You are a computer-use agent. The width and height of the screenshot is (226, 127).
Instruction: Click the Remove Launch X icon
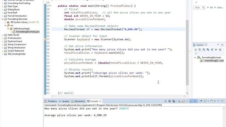[169, 101]
